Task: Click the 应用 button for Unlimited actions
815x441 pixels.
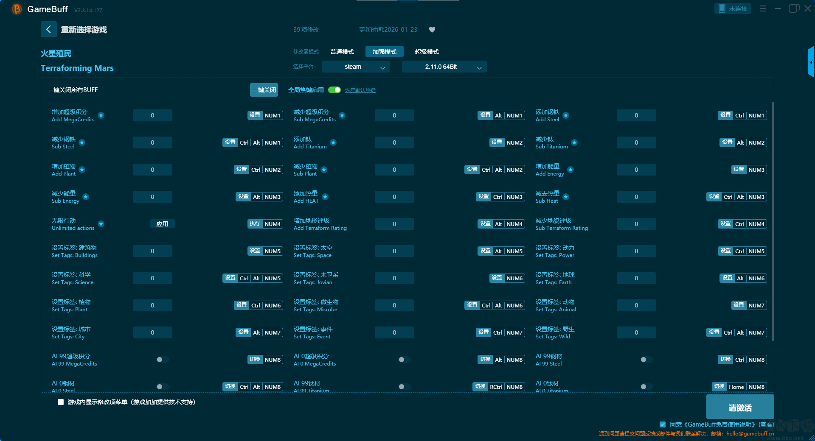Action: [x=163, y=224]
